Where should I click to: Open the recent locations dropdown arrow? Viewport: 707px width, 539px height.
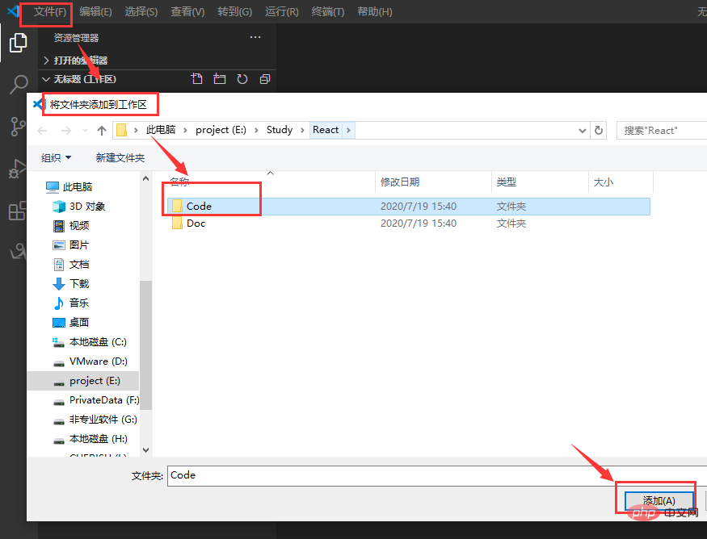(85, 131)
